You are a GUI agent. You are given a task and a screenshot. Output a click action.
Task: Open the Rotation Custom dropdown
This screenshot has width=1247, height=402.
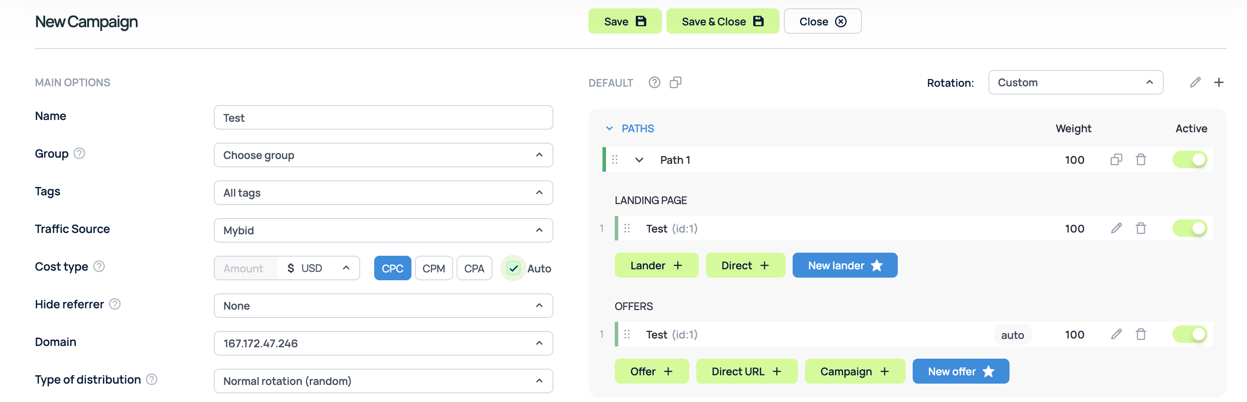(1075, 82)
